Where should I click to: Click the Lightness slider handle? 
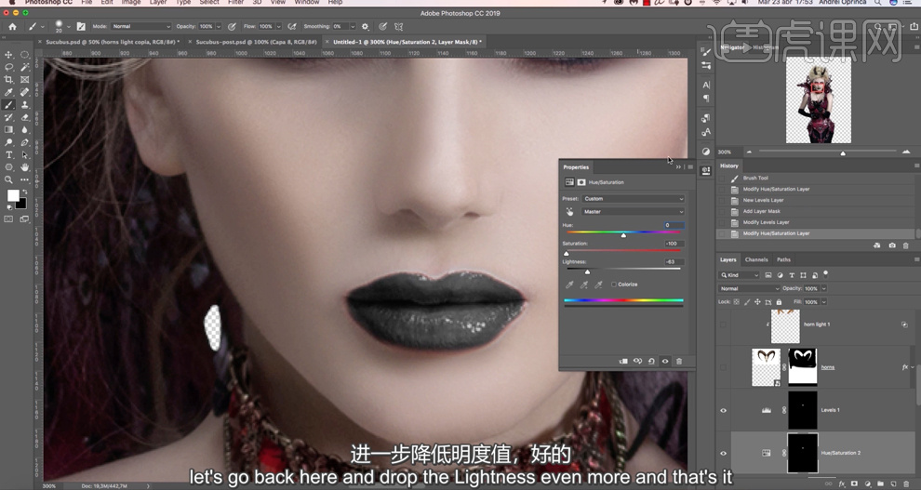tap(587, 271)
